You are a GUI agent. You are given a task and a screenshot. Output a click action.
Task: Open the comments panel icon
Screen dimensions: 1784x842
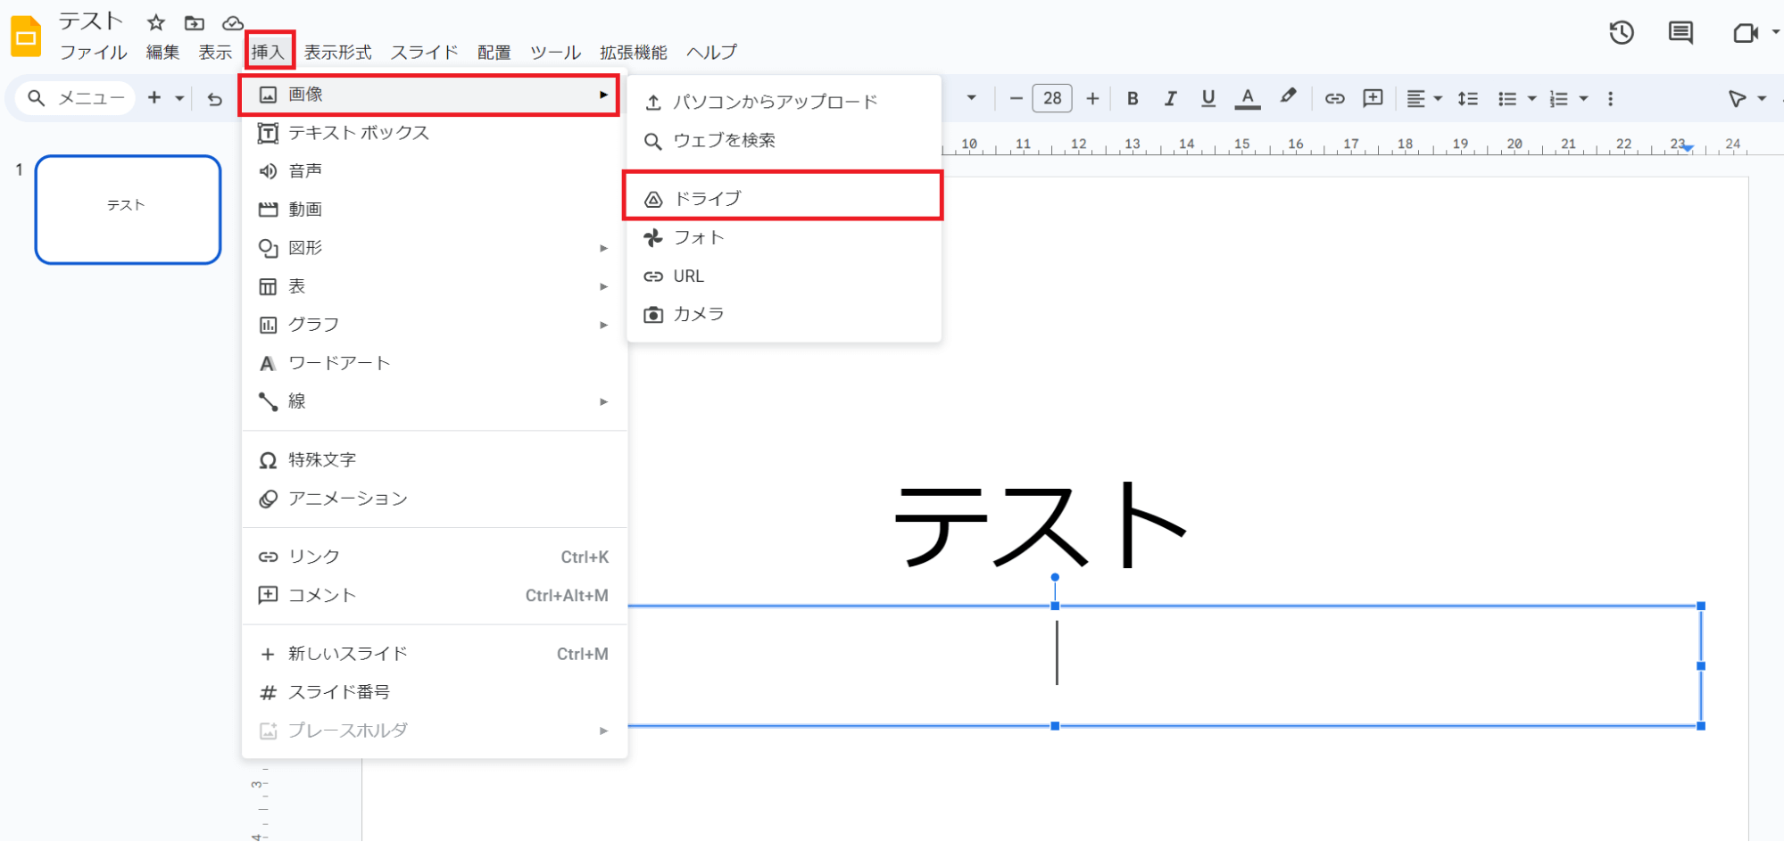click(1680, 33)
